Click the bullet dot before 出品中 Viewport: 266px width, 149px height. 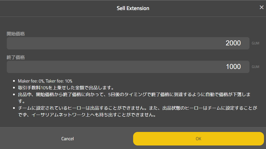14,95
